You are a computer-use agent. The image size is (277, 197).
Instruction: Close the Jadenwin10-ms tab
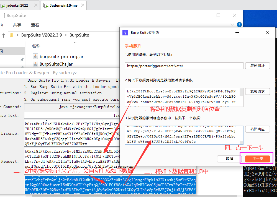[83, 5]
